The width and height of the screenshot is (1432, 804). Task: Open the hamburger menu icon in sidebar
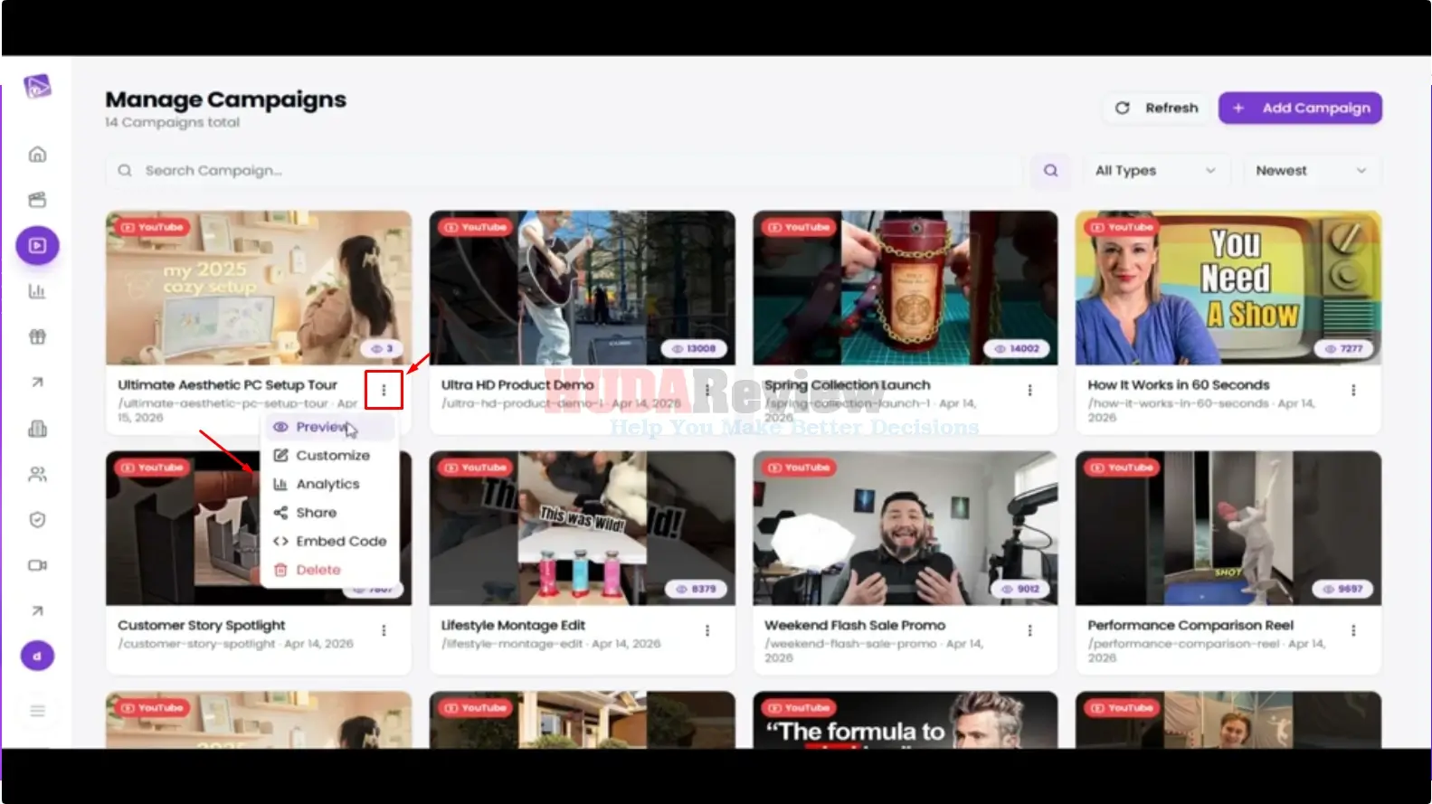37,711
